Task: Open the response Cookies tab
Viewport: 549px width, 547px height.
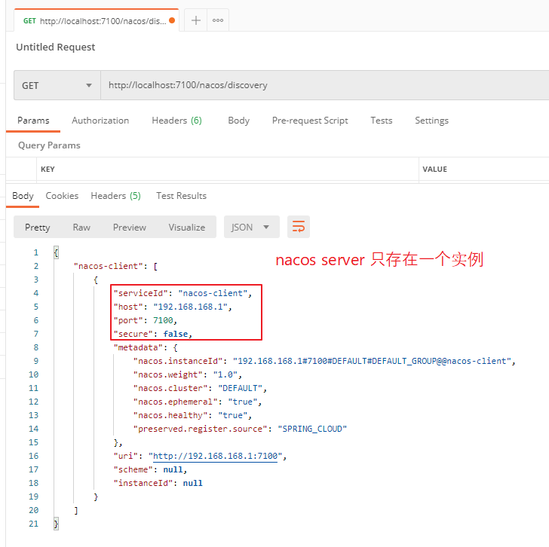Action: point(62,196)
